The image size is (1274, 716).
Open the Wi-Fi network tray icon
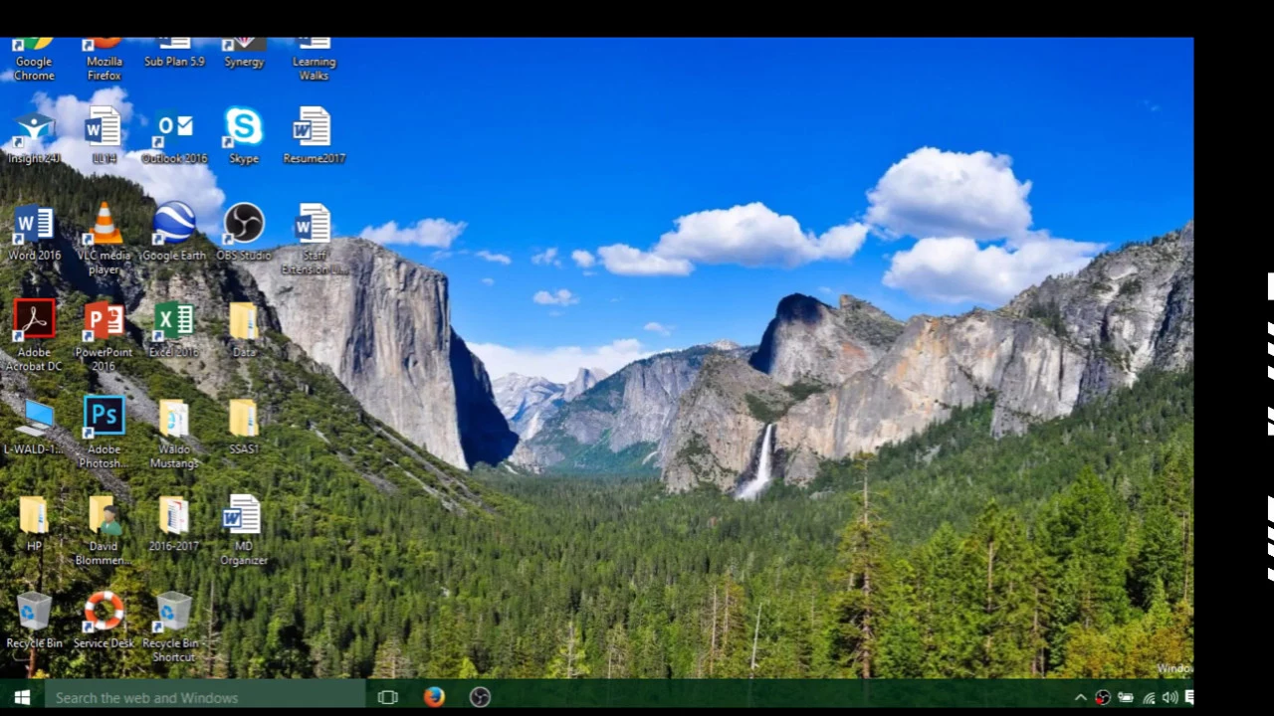click(x=1149, y=698)
